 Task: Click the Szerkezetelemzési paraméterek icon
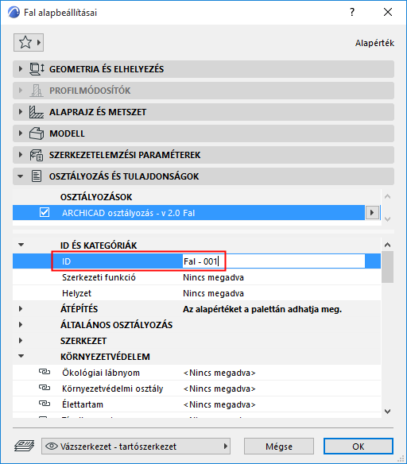coord(37,155)
